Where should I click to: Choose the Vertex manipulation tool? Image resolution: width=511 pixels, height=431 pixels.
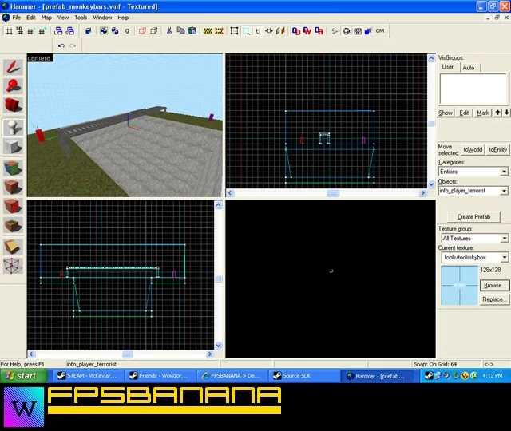point(13,267)
